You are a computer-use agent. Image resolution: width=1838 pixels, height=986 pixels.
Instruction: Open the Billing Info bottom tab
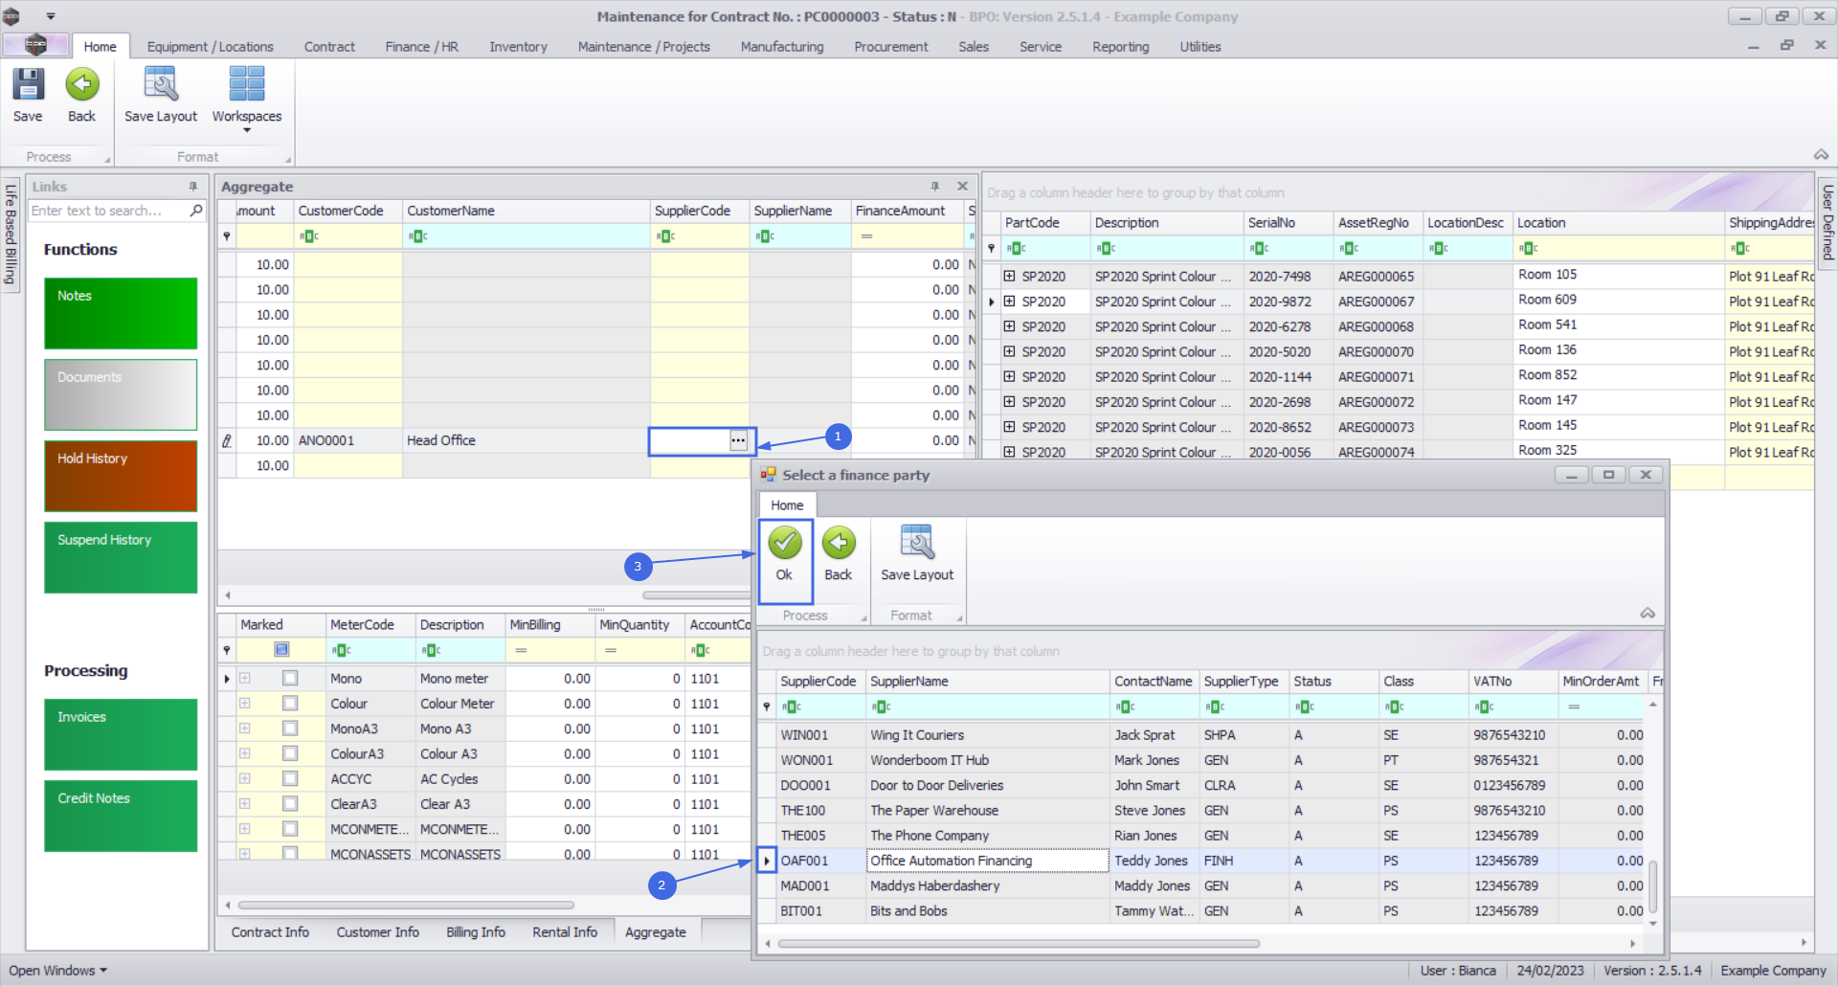[x=475, y=931]
